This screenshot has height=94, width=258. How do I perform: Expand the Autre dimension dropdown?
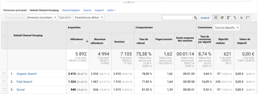click(112, 10)
